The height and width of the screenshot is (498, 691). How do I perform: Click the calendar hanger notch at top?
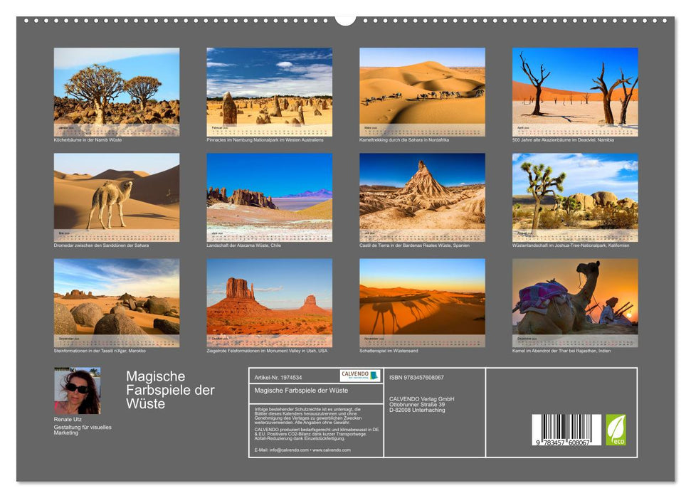click(345, 19)
